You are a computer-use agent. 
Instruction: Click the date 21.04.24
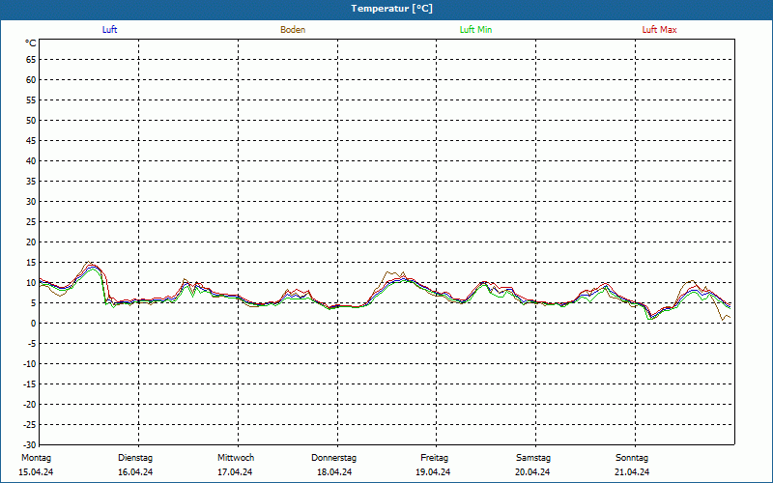click(632, 472)
